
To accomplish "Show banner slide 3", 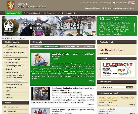I will [90, 34].
